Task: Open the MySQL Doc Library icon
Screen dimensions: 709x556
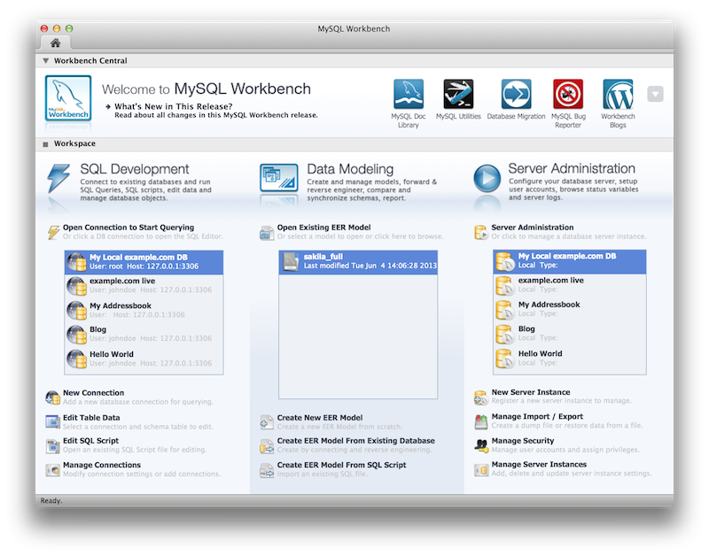Action: [x=409, y=95]
